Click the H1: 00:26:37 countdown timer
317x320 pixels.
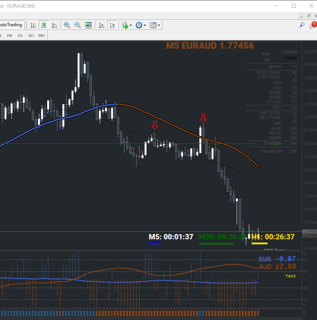point(273,237)
